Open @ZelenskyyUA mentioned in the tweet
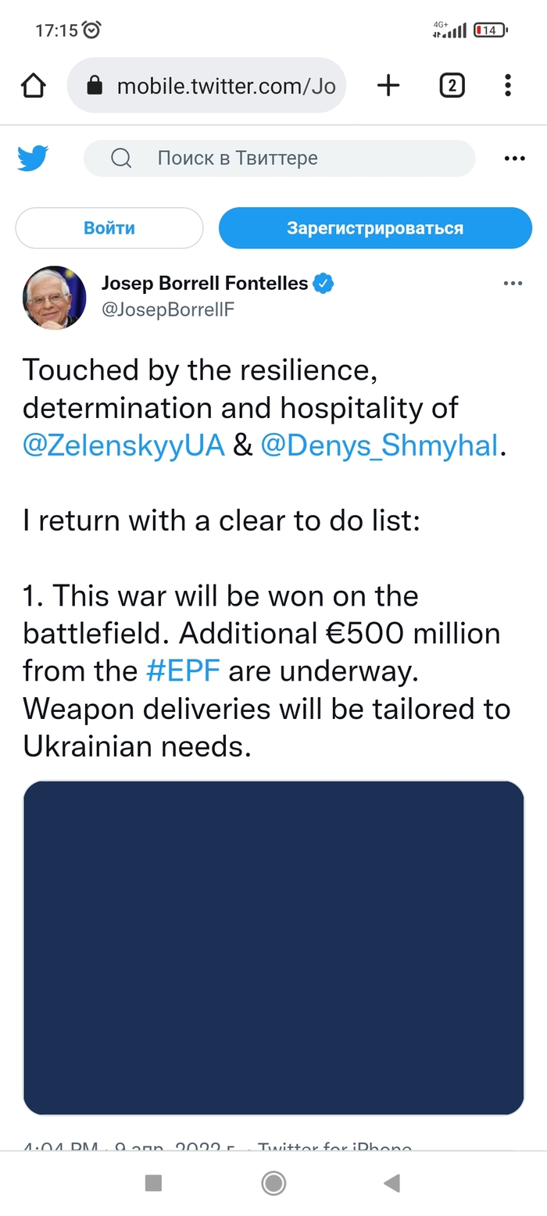Screen dimensions: 547x1216 click(122, 445)
